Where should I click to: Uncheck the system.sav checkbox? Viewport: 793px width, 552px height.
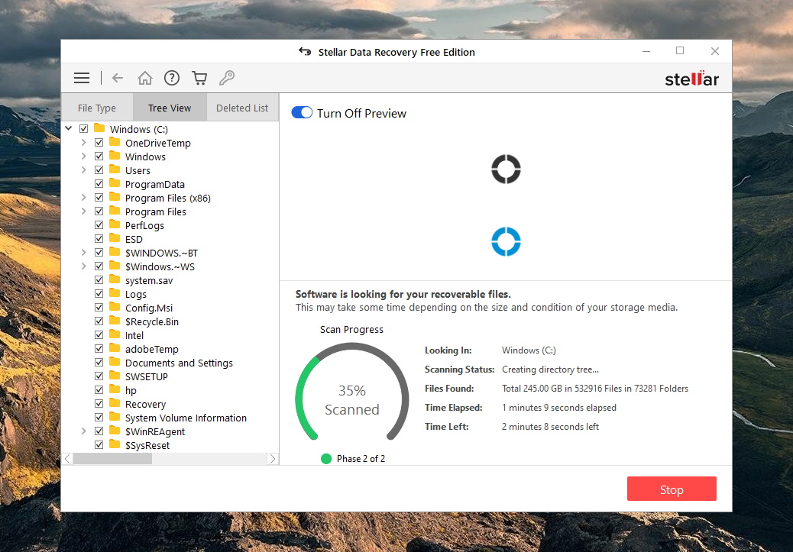pos(99,280)
